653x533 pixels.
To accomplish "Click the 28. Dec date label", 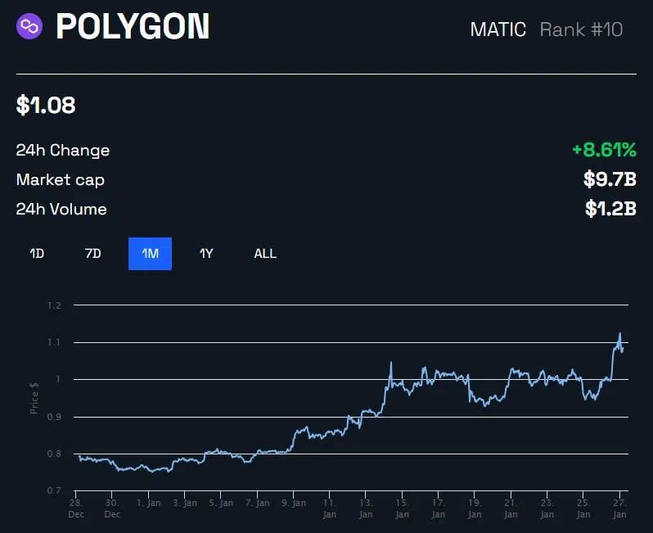I will pyautogui.click(x=76, y=508).
